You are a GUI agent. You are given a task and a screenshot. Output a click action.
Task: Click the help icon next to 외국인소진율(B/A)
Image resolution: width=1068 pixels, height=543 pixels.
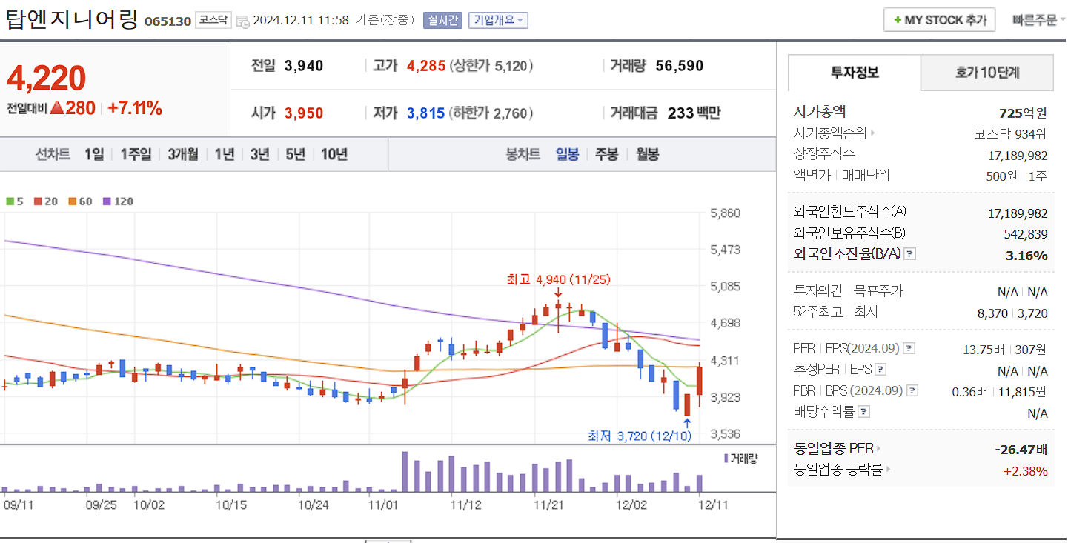coord(910,254)
